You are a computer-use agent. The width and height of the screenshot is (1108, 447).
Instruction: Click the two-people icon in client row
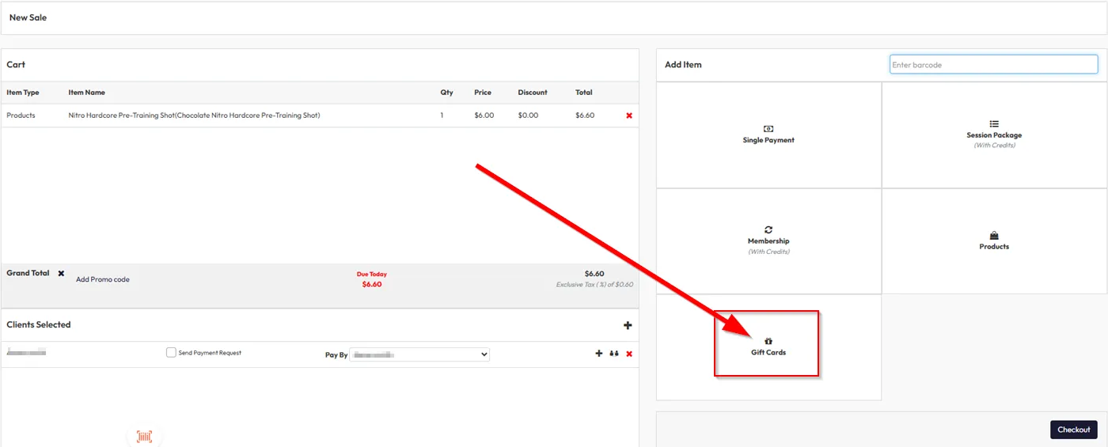coord(613,354)
